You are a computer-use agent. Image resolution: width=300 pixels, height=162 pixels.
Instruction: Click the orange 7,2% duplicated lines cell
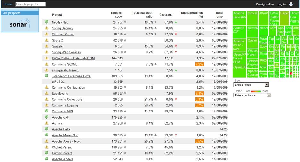point(199,64)
